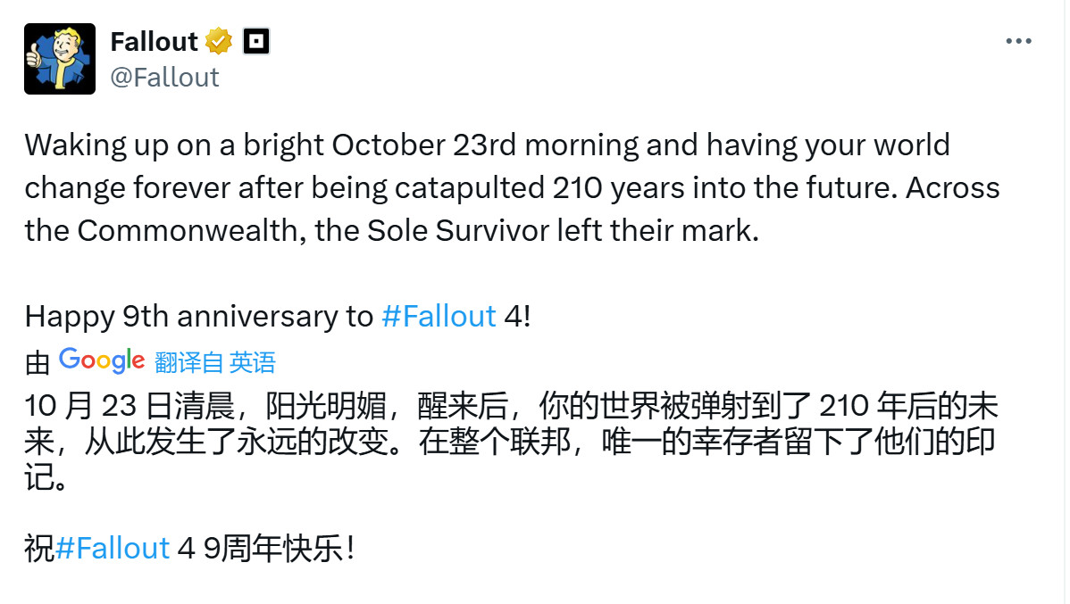Click the Google logo in the translation bar
The image size is (1070, 604).
(x=101, y=360)
